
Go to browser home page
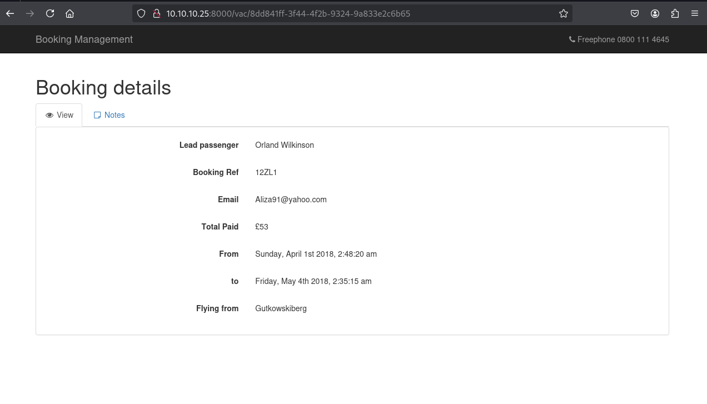point(69,13)
